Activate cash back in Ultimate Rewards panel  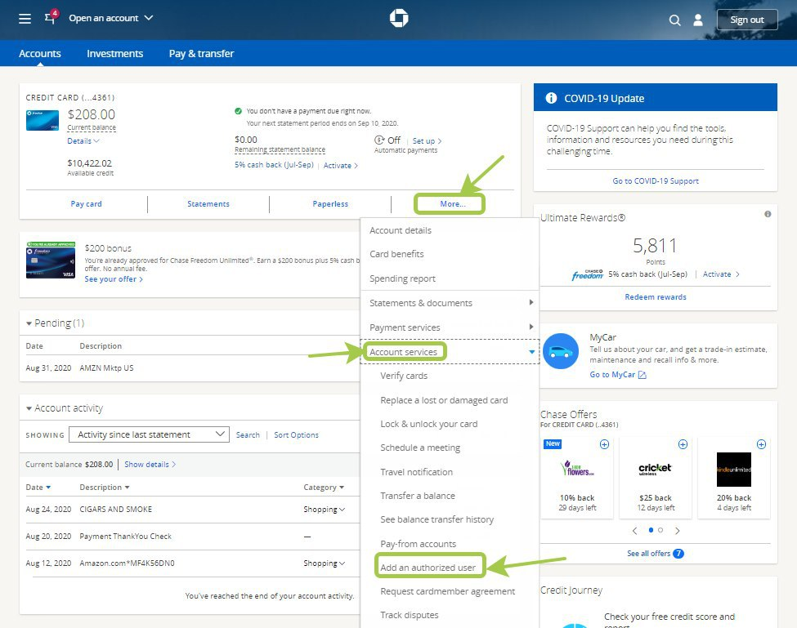[721, 274]
